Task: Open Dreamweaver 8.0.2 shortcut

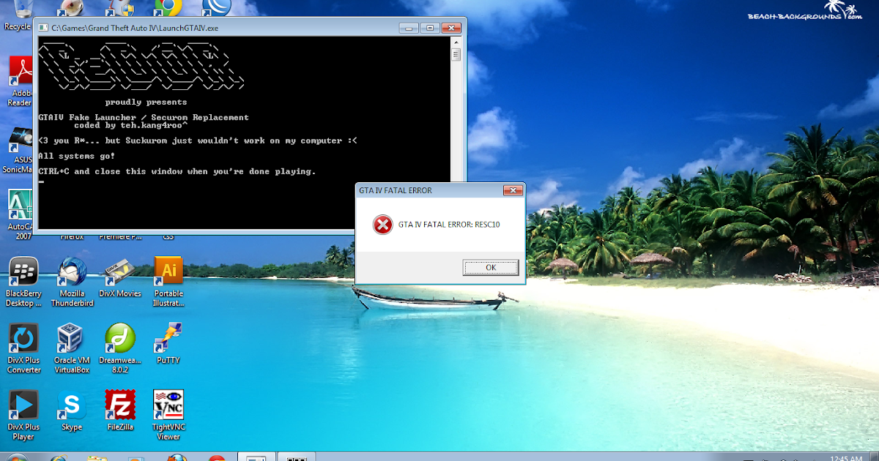Action: (120, 348)
